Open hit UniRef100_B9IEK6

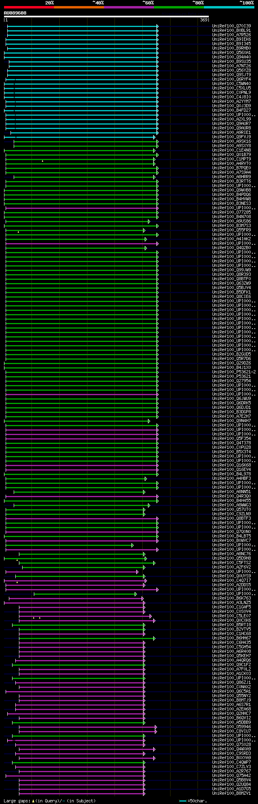(231, 39)
